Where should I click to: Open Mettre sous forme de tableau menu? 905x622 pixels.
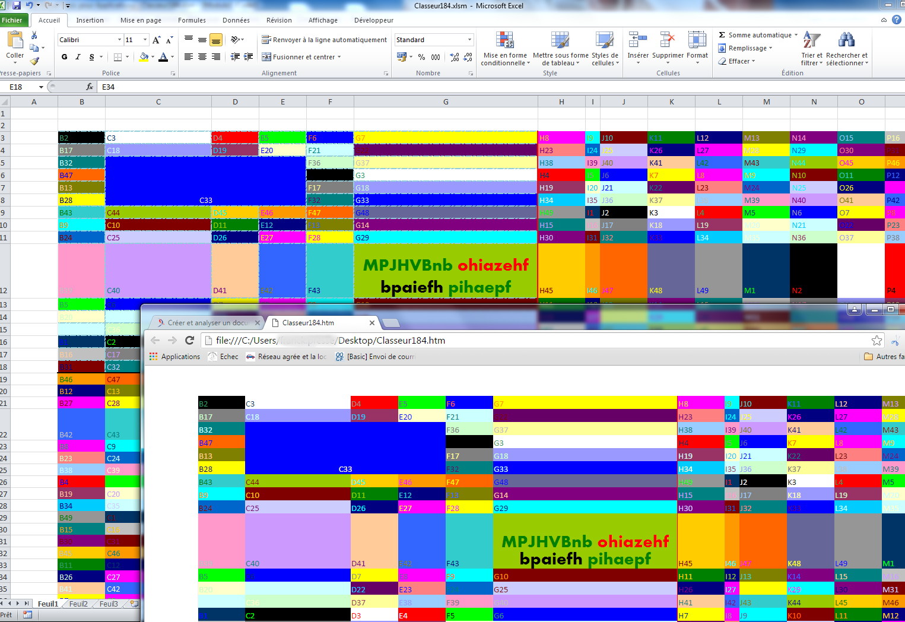560,48
